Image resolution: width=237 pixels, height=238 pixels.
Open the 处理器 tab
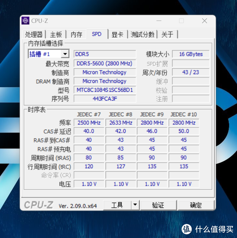click(34, 35)
